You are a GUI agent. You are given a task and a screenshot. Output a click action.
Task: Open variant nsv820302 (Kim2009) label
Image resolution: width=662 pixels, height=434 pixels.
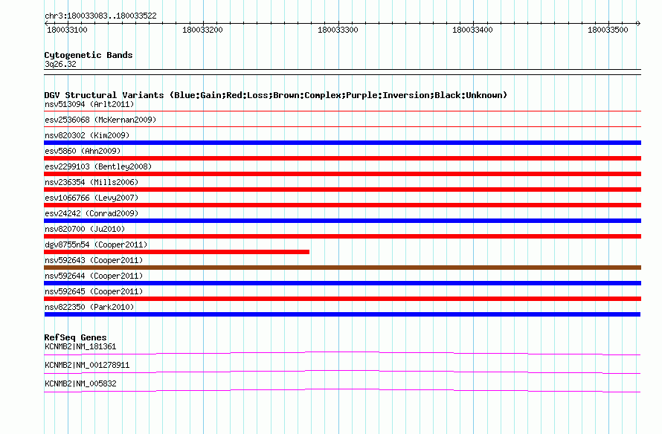pyautogui.click(x=87, y=135)
